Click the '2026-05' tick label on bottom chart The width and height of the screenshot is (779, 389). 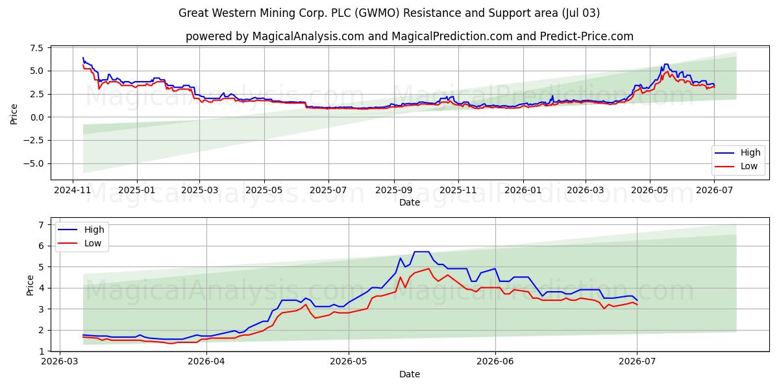[x=349, y=362]
